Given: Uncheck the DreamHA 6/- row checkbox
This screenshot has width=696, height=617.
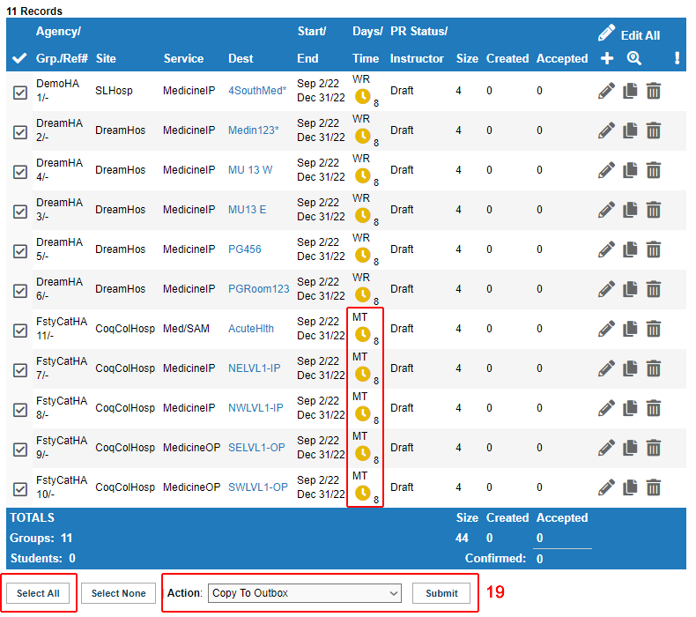Looking at the screenshot, I should pos(20,291).
